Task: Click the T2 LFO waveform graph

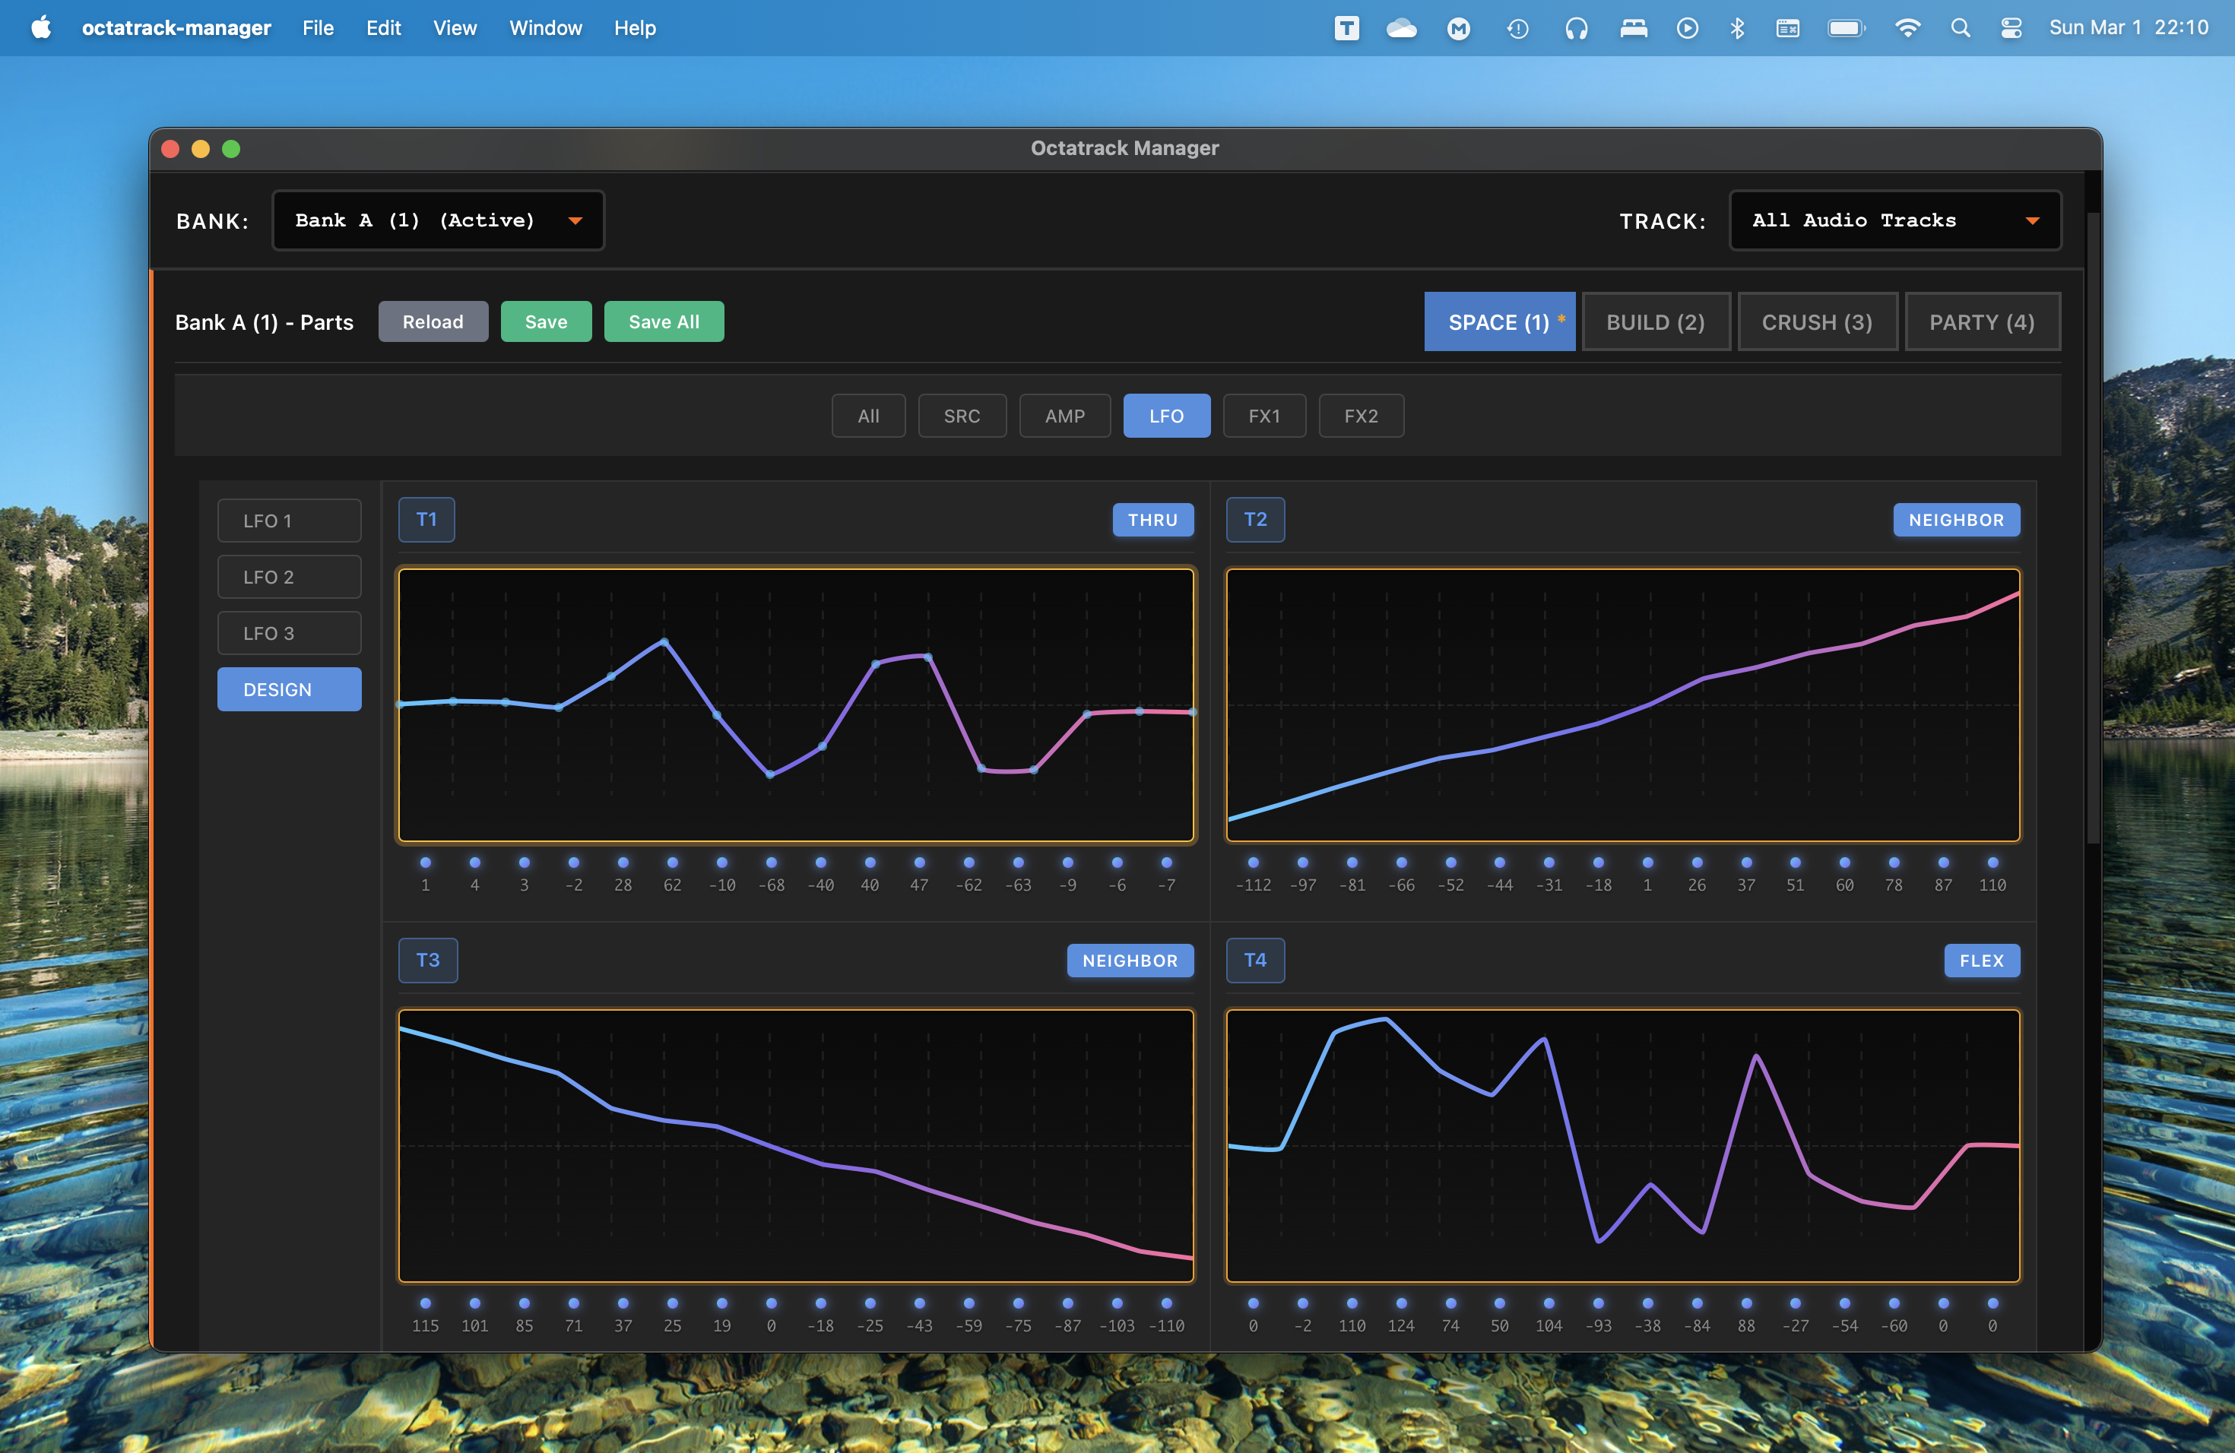Action: [x=1623, y=704]
